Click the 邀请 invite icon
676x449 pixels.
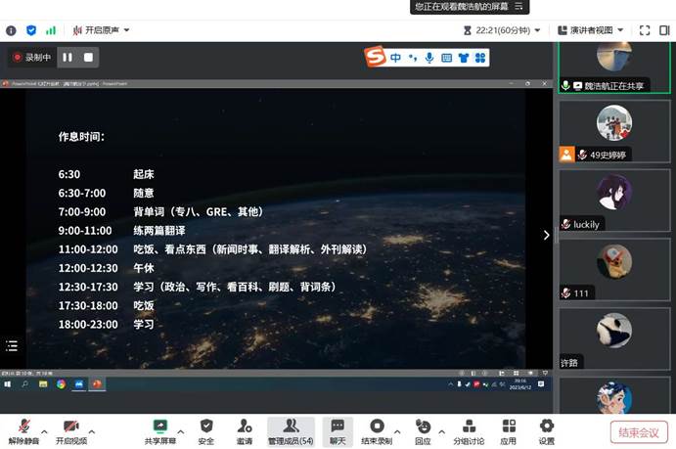(245, 427)
